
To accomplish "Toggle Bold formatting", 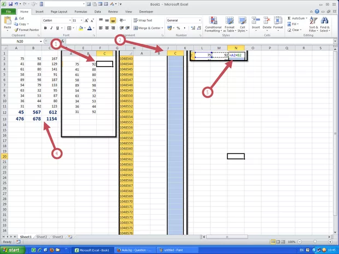I will [x=45, y=28].
